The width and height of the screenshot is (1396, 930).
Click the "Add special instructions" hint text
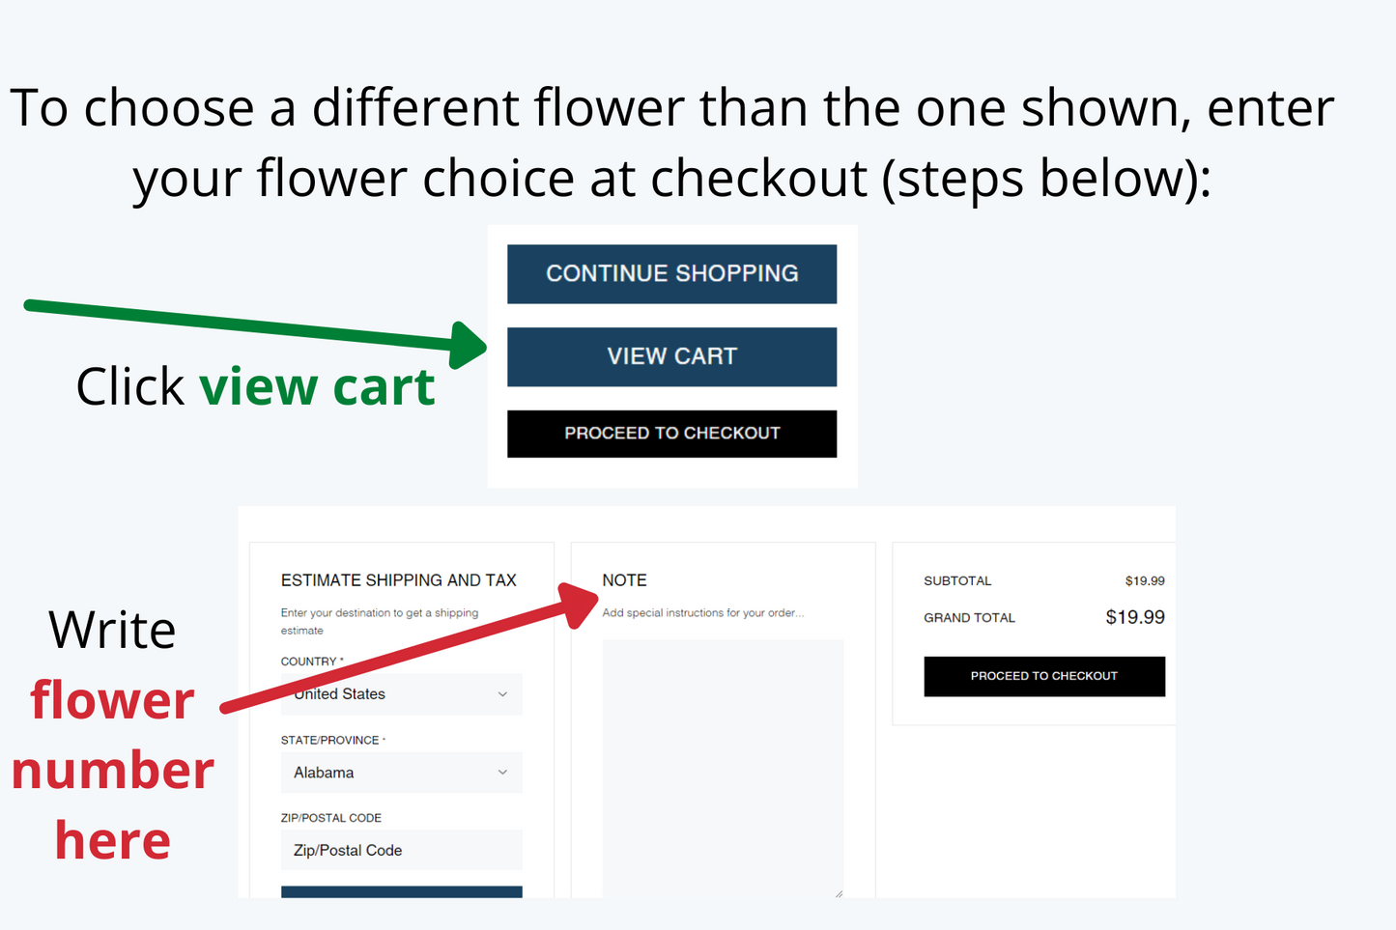click(702, 613)
